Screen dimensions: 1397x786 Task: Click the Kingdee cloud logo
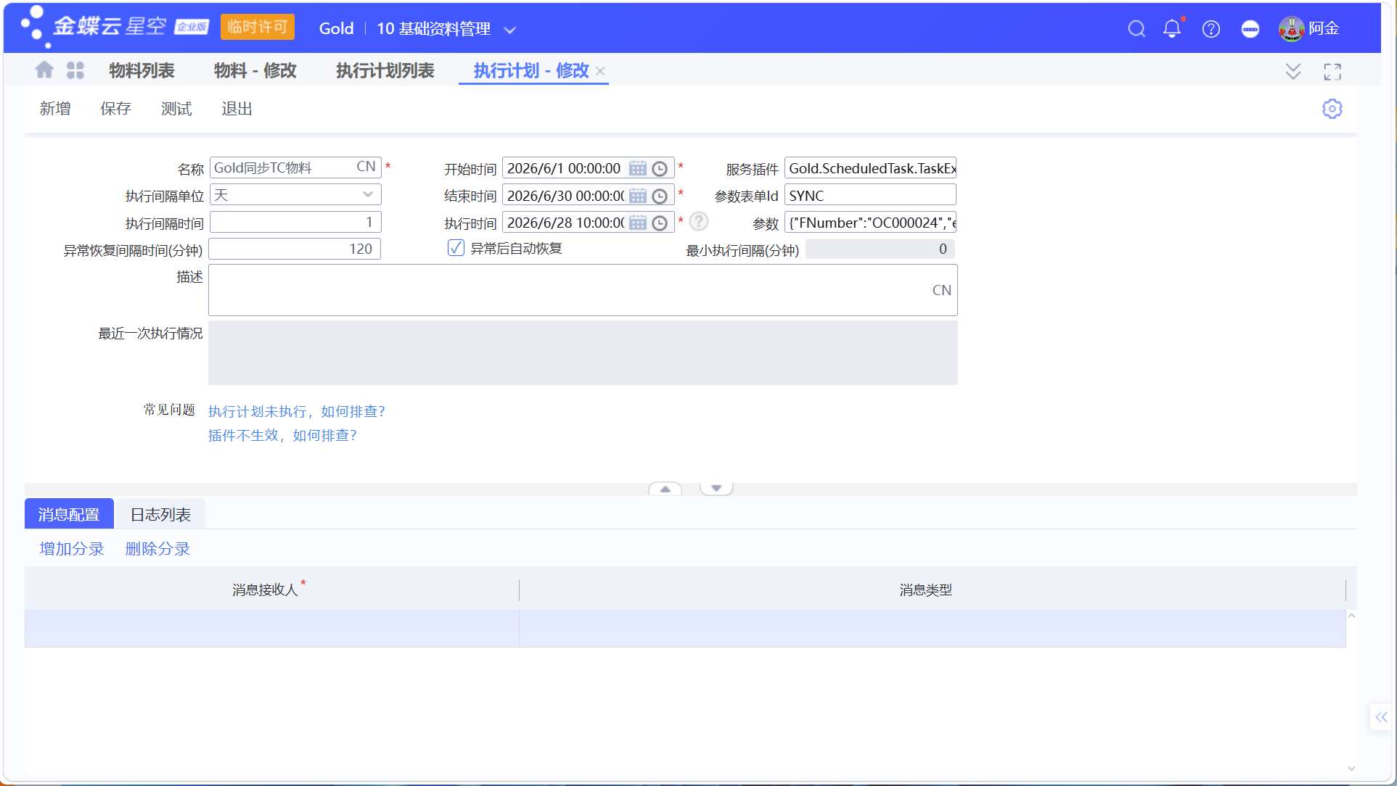114,27
